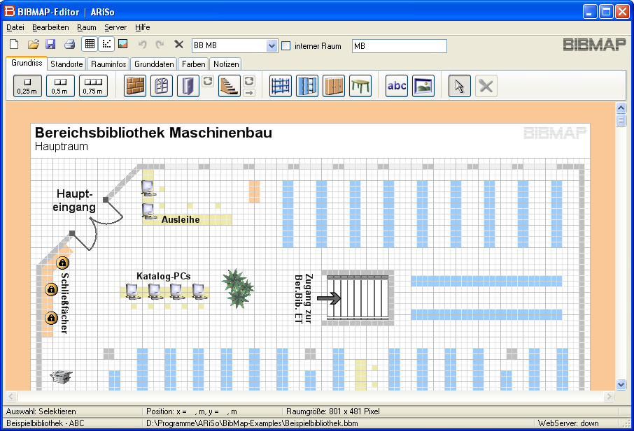This screenshot has height=431, width=634.
Task: Select the double-sided bookshelf tool
Action: point(307,86)
